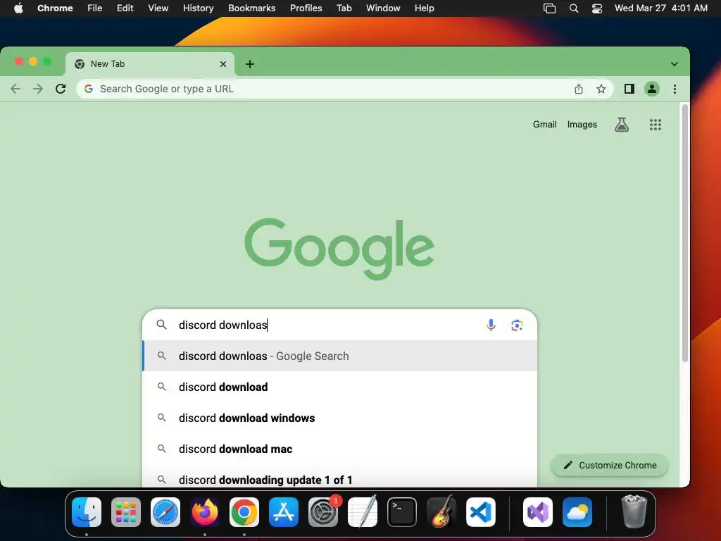Image resolution: width=721 pixels, height=541 pixels.
Task: Click the Chrome back arrow
Action: click(x=15, y=89)
